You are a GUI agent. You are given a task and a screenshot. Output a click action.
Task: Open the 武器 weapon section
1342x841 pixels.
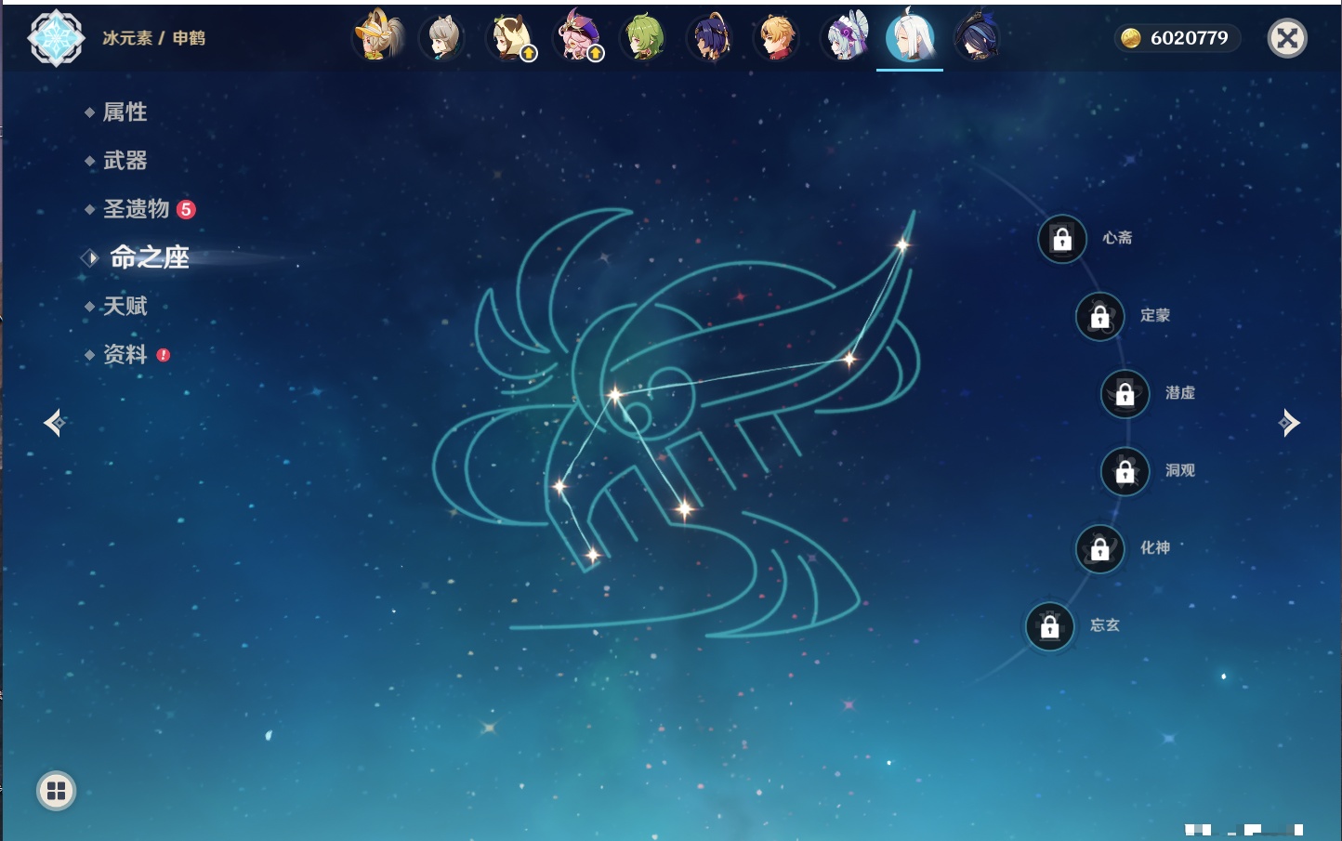(125, 161)
